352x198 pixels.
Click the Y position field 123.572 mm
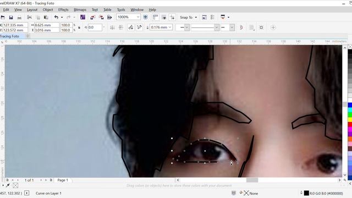(x=15, y=30)
